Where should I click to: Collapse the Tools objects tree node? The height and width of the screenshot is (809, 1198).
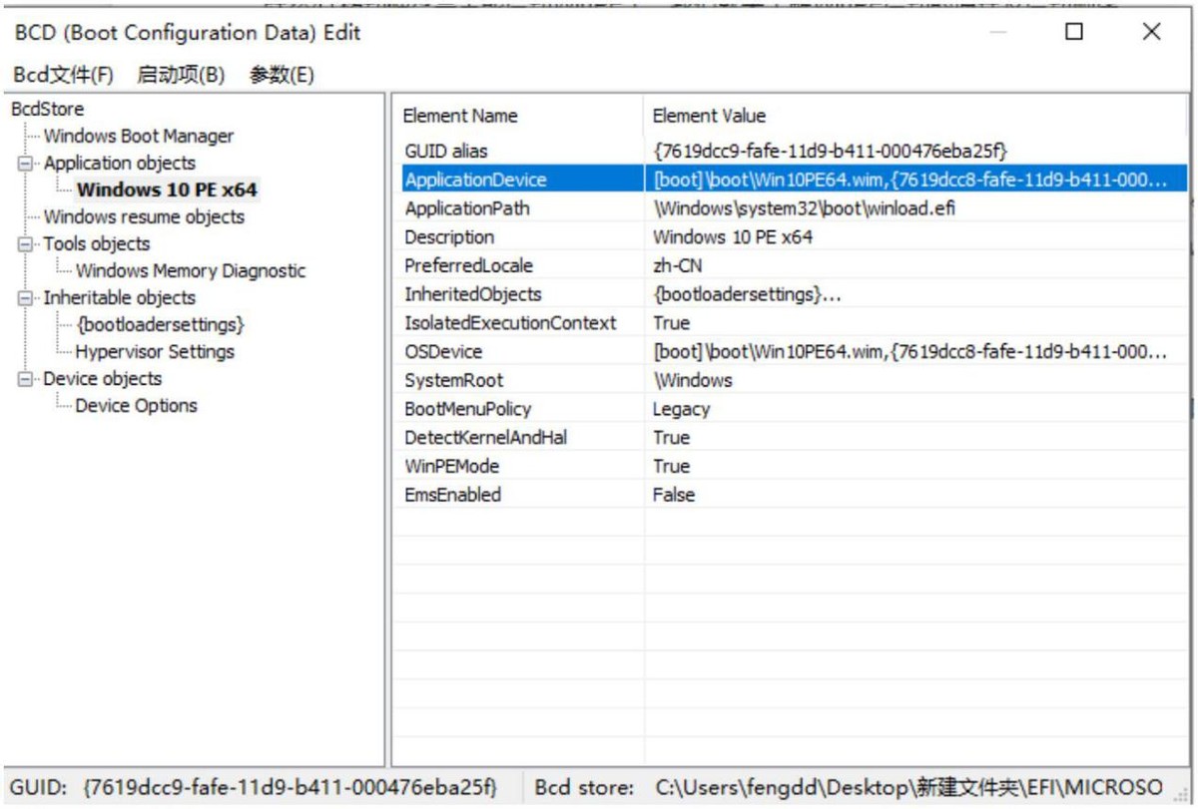tap(25, 243)
